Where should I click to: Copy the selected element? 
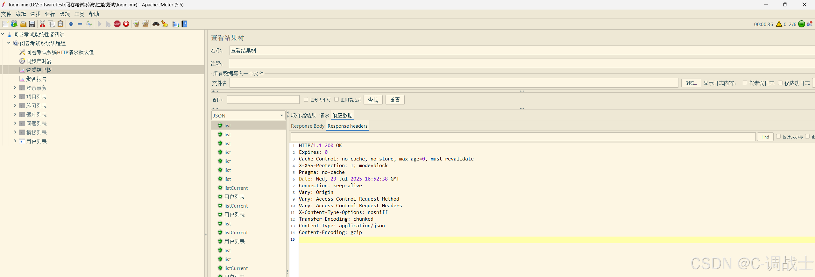point(52,24)
